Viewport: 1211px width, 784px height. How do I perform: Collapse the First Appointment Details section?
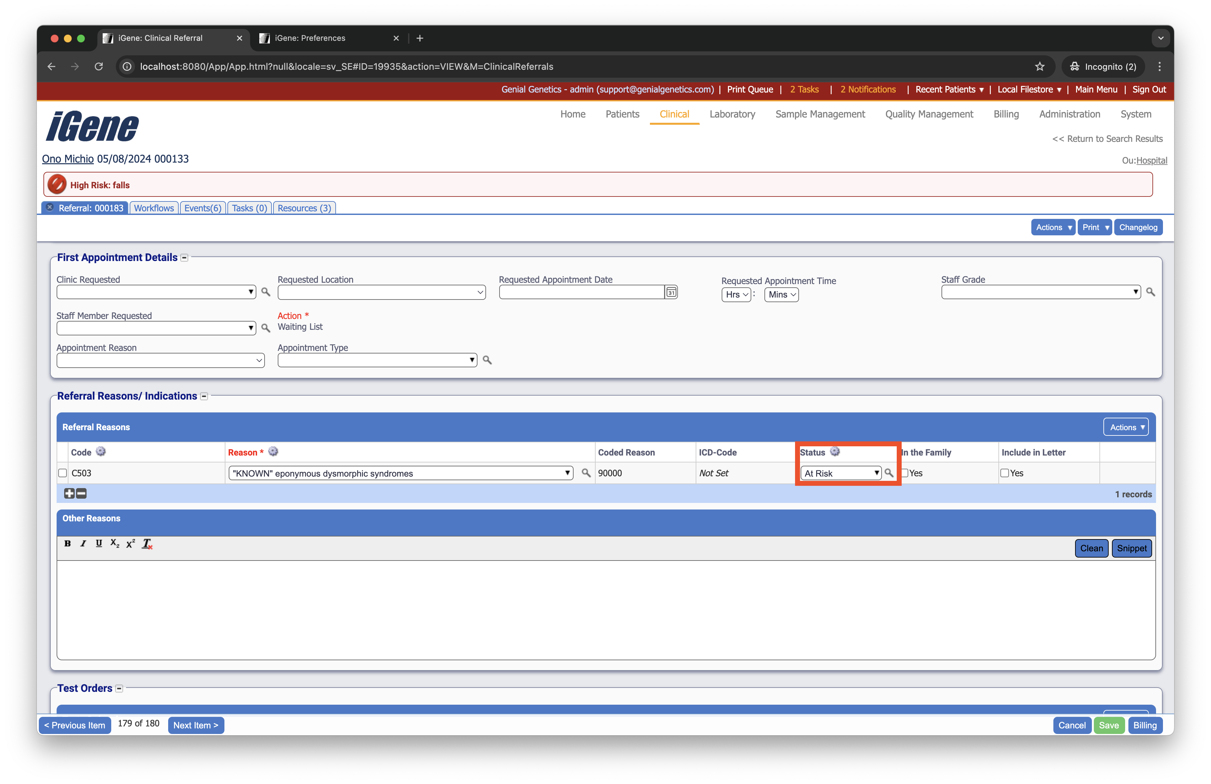[185, 258]
